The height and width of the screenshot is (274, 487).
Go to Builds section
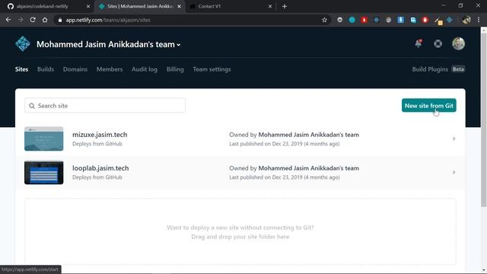point(46,69)
